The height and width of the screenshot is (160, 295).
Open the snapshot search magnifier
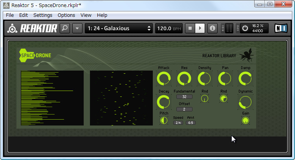65,28
